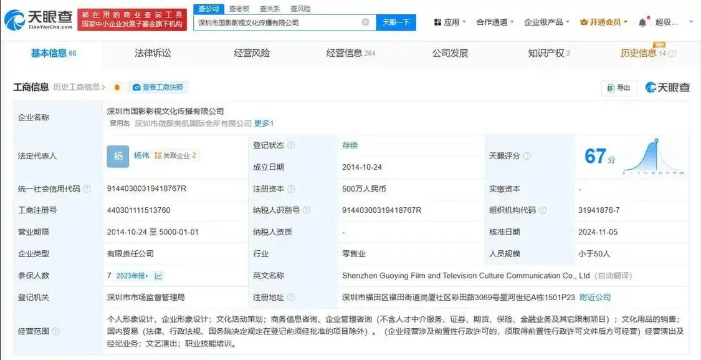701x360 pixels.
Task: Click the 存续 registration status text
Action: (x=350, y=145)
